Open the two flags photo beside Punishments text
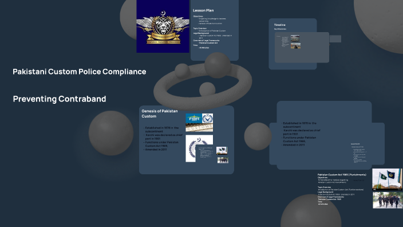Viewport: 403px width, 227px height. [x=388, y=179]
